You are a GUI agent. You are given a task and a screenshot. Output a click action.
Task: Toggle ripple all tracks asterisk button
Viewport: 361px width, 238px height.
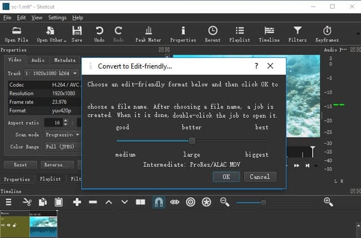[x=206, y=202]
